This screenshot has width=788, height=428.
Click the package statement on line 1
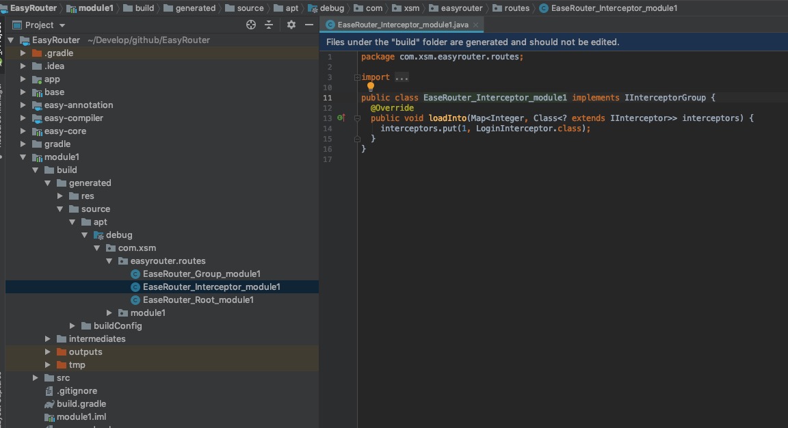443,57
